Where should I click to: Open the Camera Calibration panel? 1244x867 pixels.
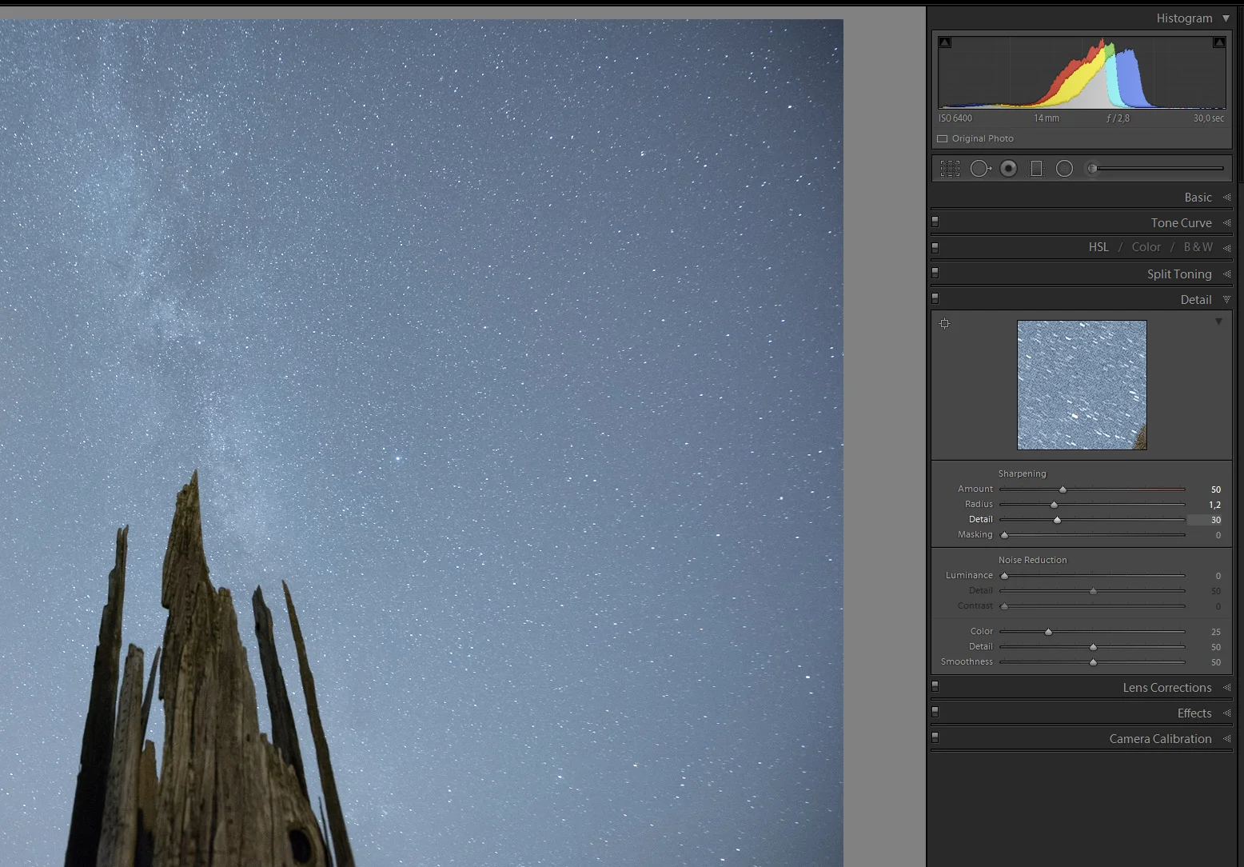coord(1161,738)
